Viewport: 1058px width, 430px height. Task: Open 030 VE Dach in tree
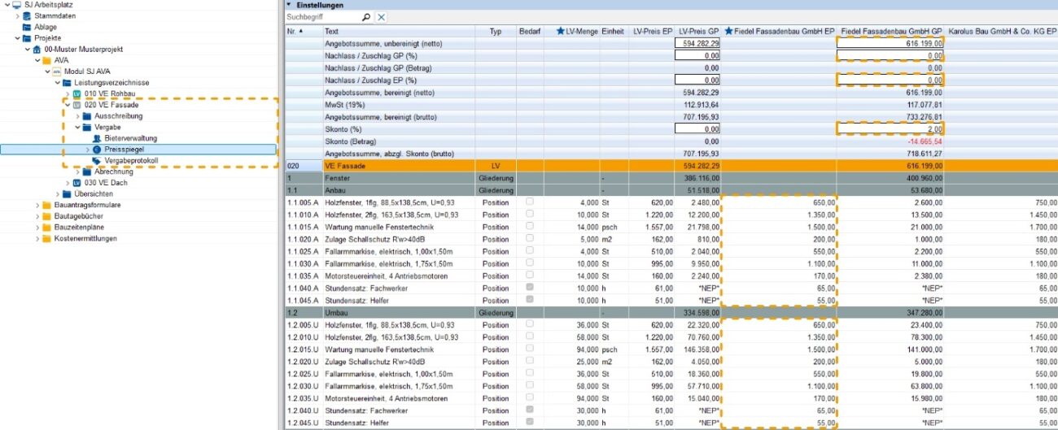[x=102, y=183]
